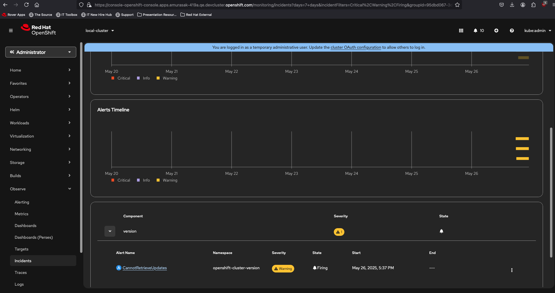
Task: Open the kebab menu for CannotRetrieveUpdates
Action: 512,270
